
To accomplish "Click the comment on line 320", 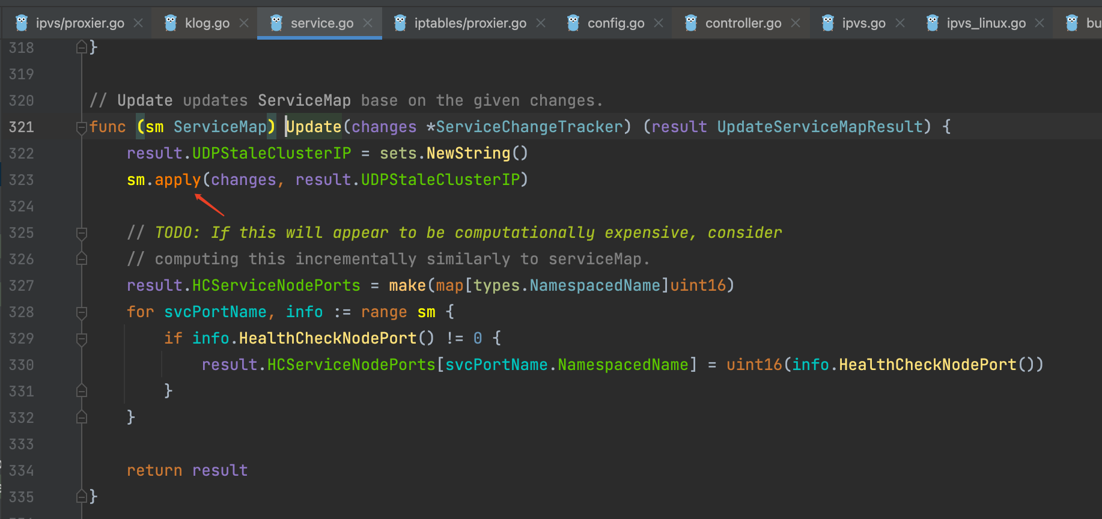I will [346, 100].
